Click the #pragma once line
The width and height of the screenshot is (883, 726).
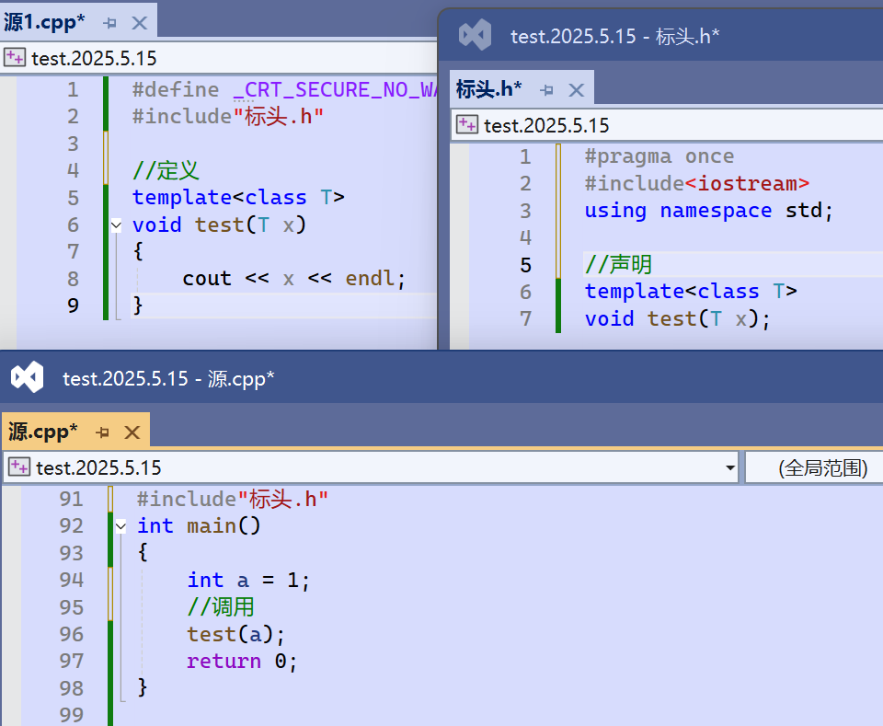[659, 156]
